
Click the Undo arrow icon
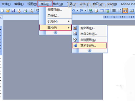tap(74, 11)
